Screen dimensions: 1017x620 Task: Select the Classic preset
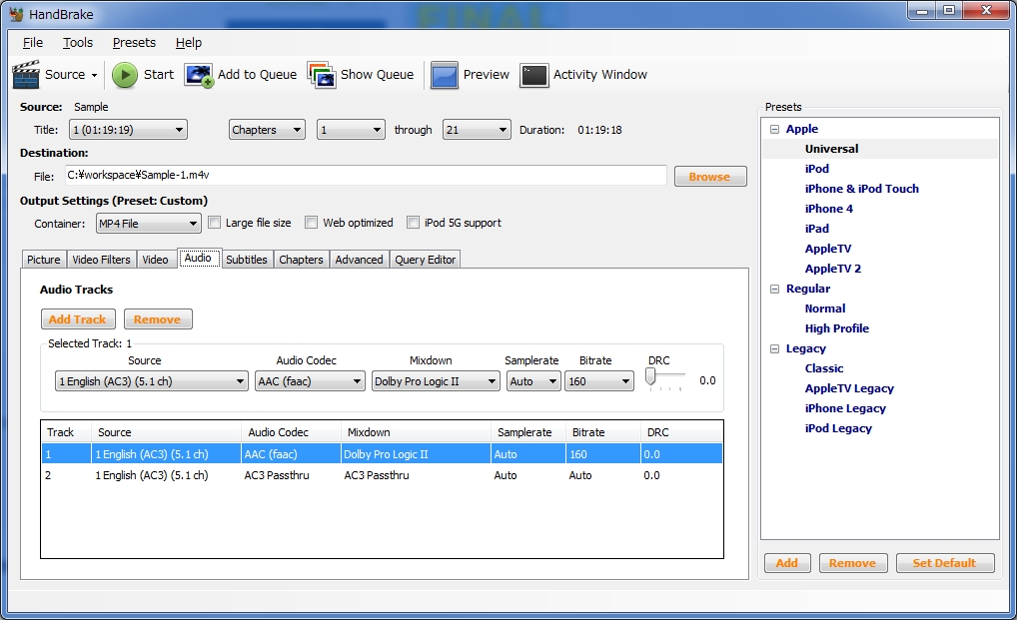tap(824, 368)
